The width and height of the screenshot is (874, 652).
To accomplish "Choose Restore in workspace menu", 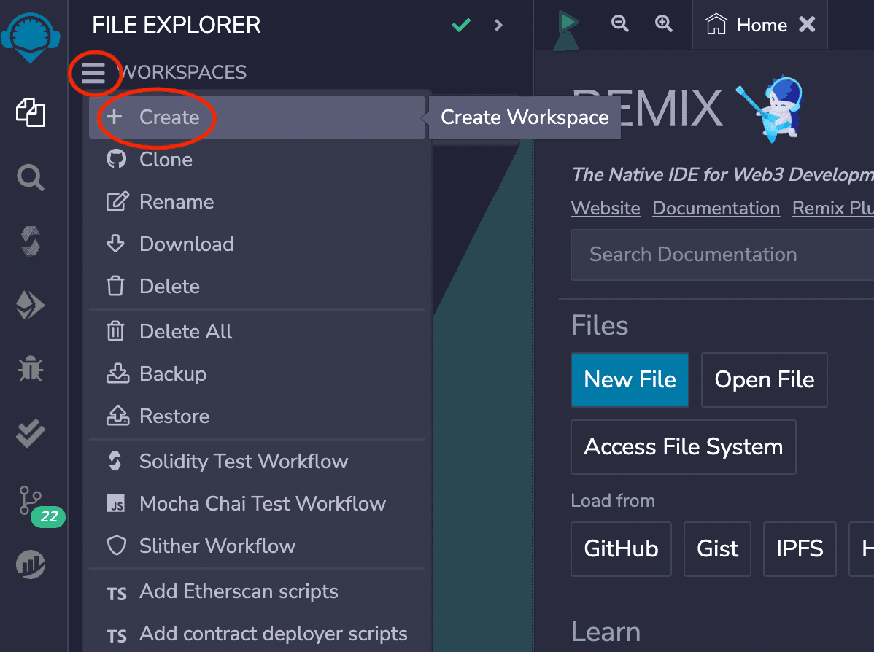I will click(257, 416).
